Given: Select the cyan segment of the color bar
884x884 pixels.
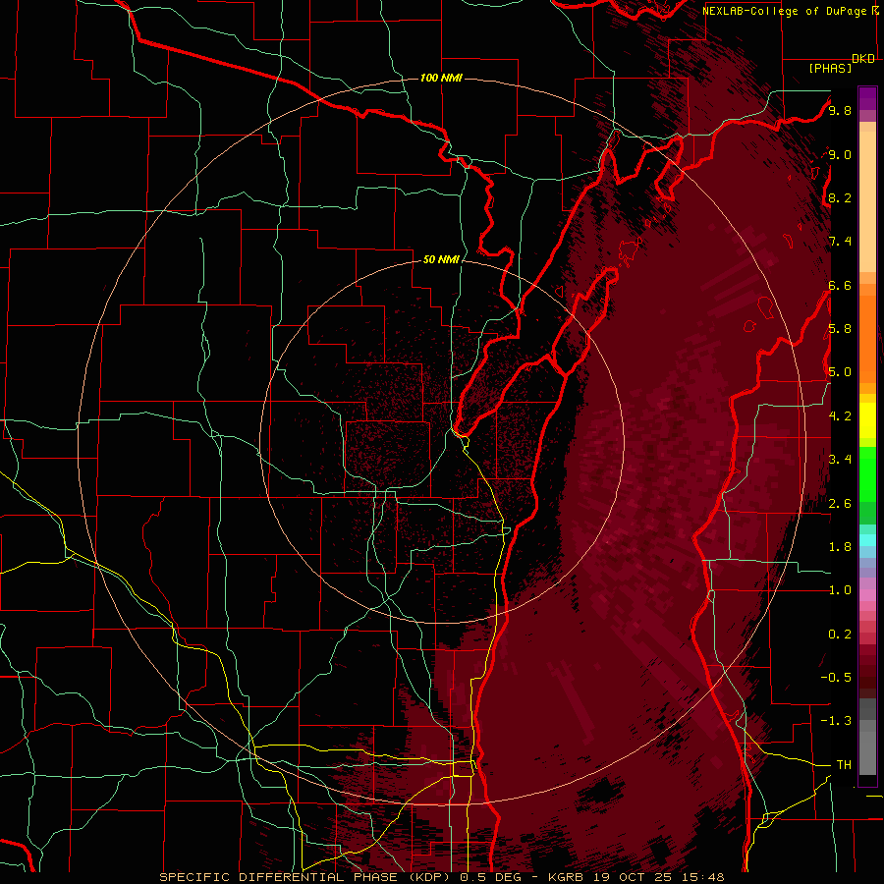Looking at the screenshot, I should coord(867,540).
